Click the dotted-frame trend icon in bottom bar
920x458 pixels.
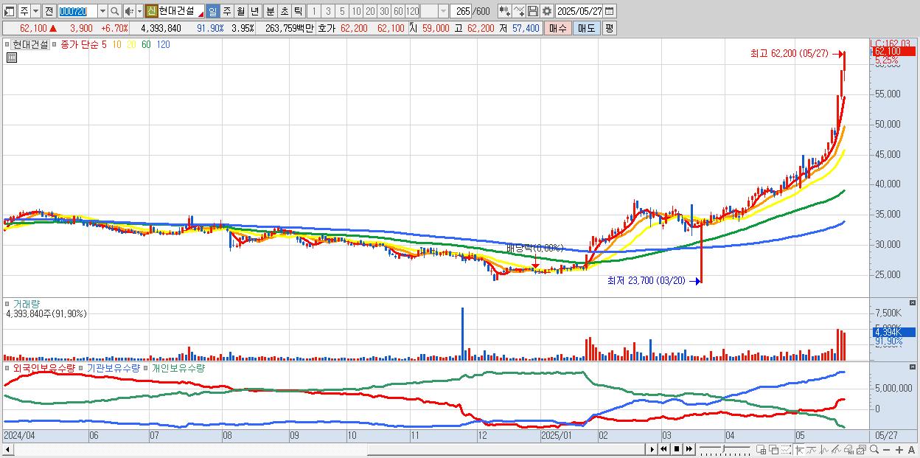787,449
